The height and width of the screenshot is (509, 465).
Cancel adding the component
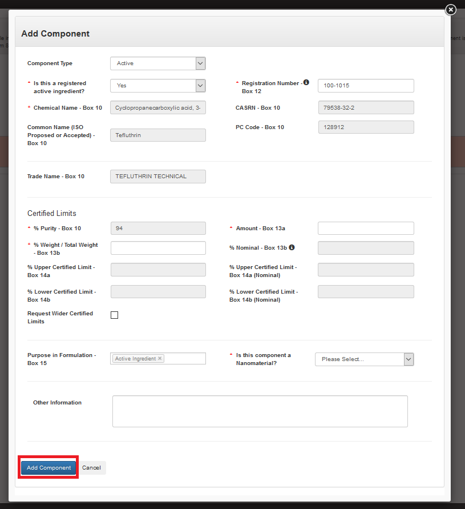(x=91, y=467)
